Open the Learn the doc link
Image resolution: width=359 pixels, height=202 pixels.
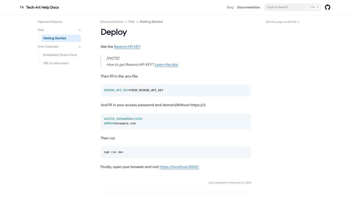point(166,65)
